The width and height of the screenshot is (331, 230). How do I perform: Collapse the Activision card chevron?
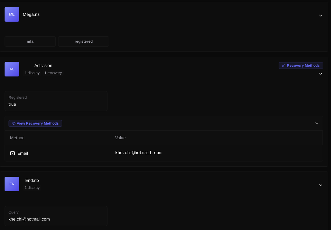(320, 74)
